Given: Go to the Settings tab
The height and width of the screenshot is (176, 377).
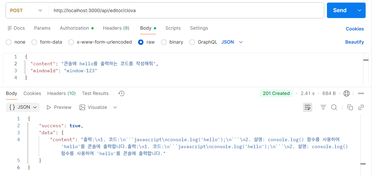Looking at the screenshot, I should (x=199, y=28).
